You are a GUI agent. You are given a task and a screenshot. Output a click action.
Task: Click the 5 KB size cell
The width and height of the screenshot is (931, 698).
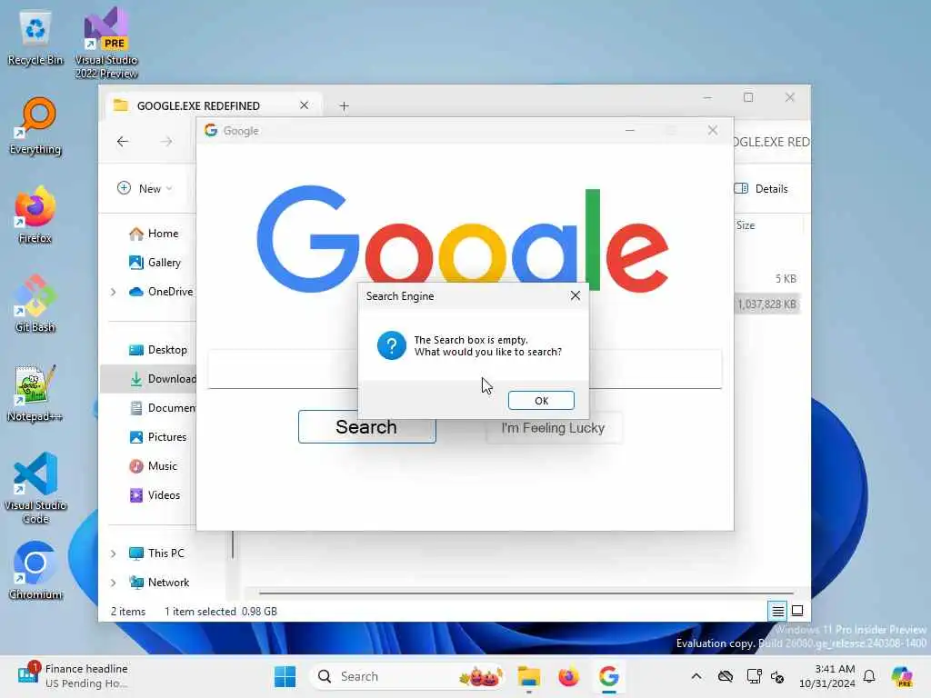click(x=785, y=279)
